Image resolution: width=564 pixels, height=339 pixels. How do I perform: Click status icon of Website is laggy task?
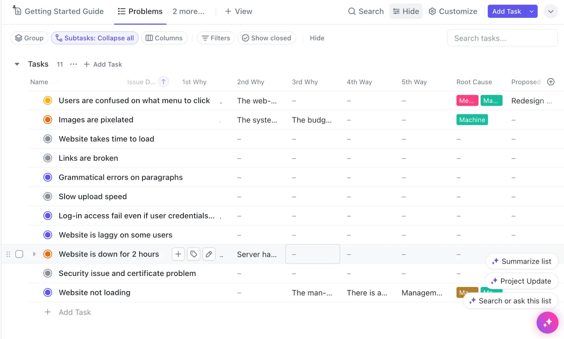tap(48, 235)
